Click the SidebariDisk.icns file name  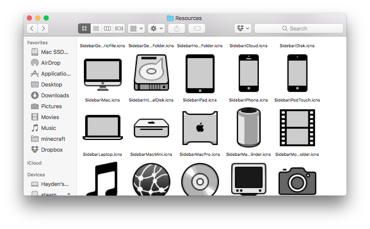(297, 46)
